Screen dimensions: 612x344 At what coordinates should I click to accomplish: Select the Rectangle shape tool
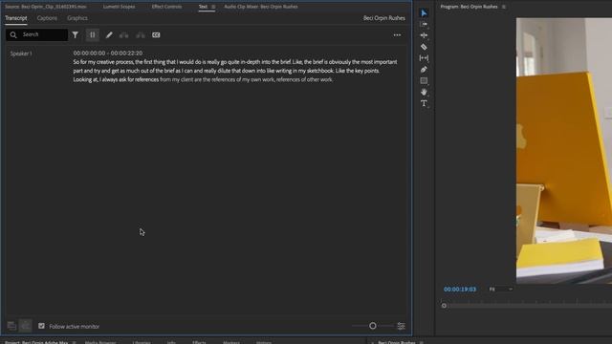click(424, 80)
